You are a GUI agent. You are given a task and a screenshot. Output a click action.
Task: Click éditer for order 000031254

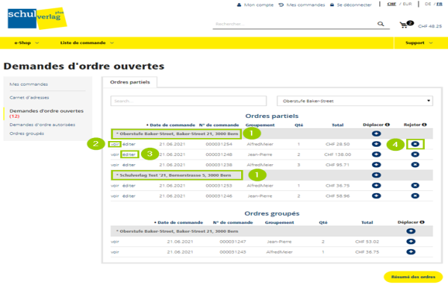tap(129, 144)
